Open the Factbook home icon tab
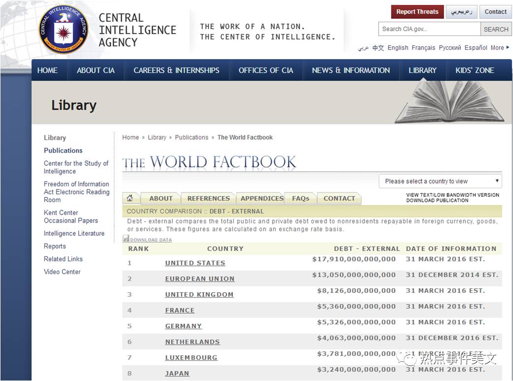This screenshot has width=513, height=381. pos(130,198)
